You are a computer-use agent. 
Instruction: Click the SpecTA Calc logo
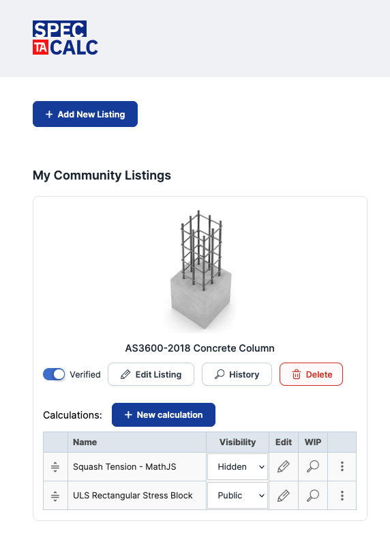coord(65,38)
